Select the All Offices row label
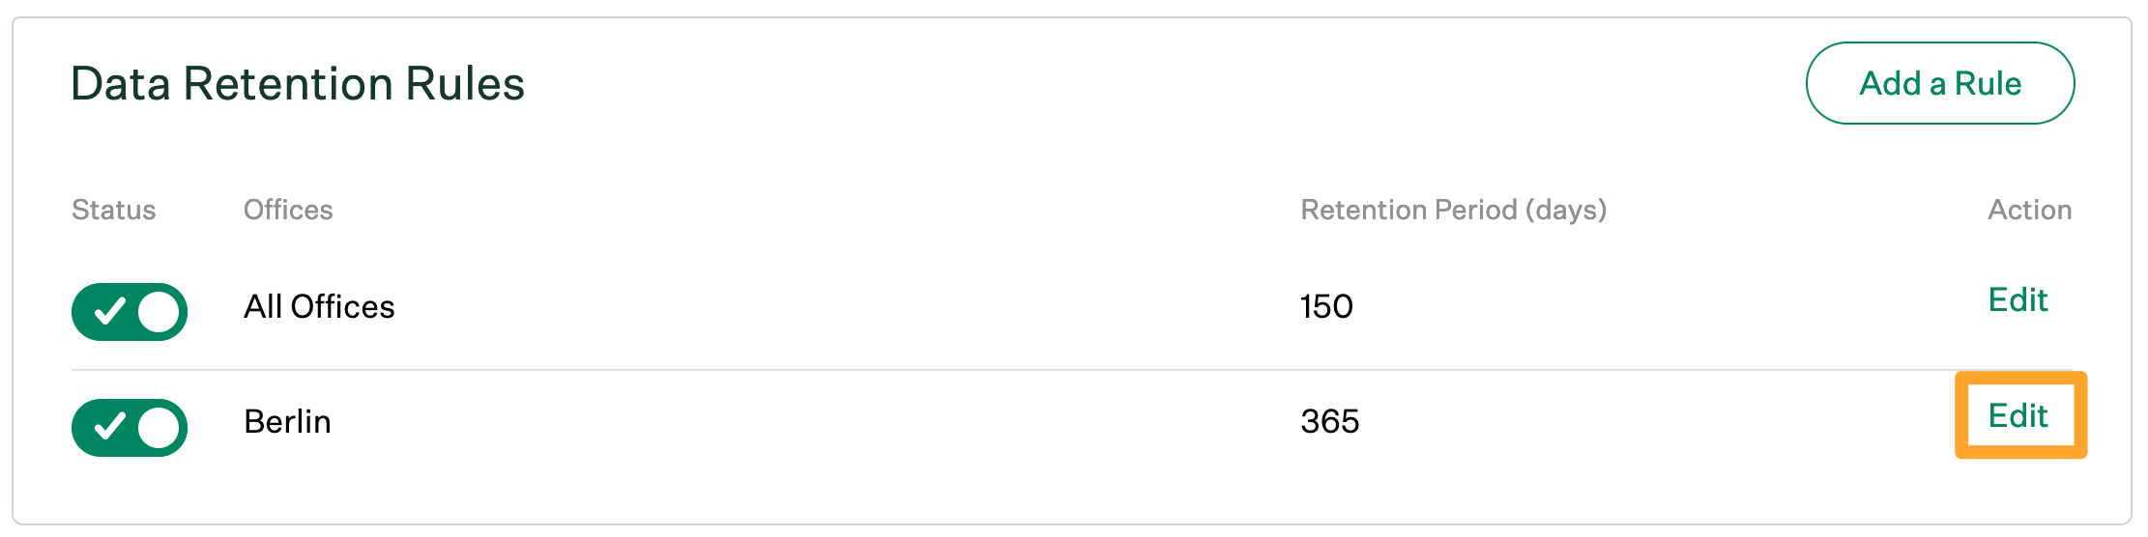Screen dimensions: 2148x537 point(319,307)
